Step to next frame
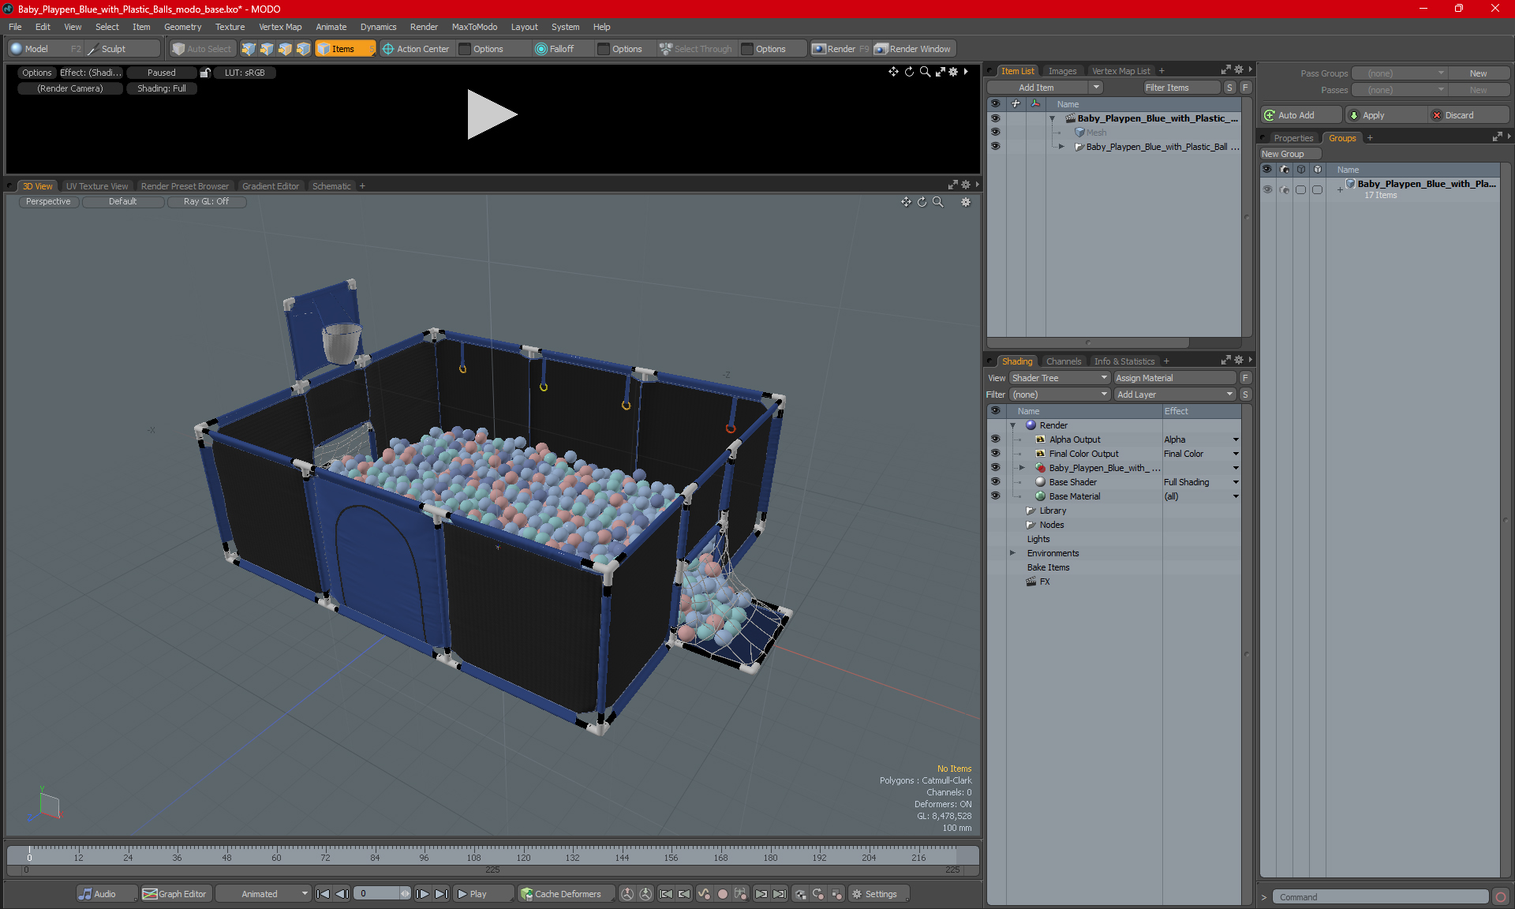The image size is (1515, 909). click(x=422, y=894)
